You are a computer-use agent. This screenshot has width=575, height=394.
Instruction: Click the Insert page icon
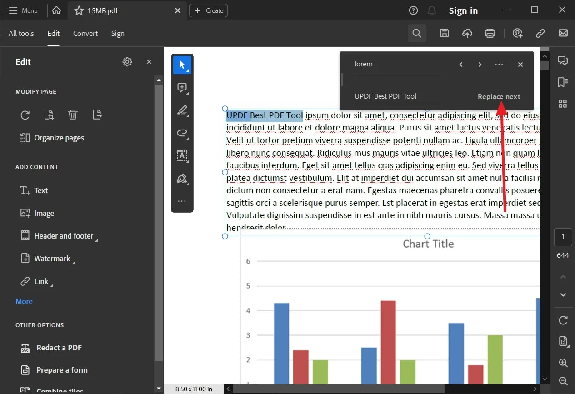[x=49, y=115]
